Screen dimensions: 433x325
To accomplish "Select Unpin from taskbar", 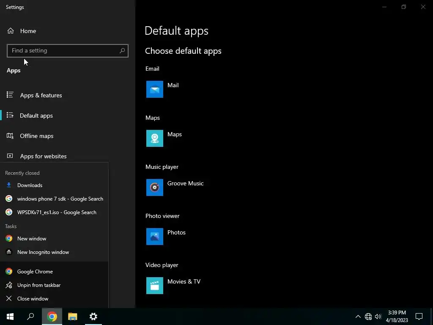I will pos(54,285).
